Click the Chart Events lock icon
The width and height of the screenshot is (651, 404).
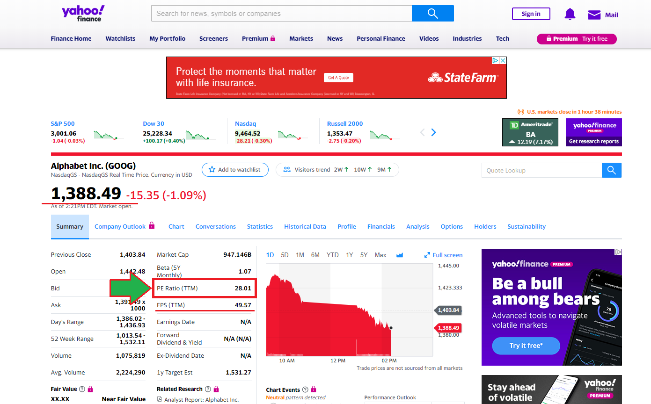click(314, 389)
